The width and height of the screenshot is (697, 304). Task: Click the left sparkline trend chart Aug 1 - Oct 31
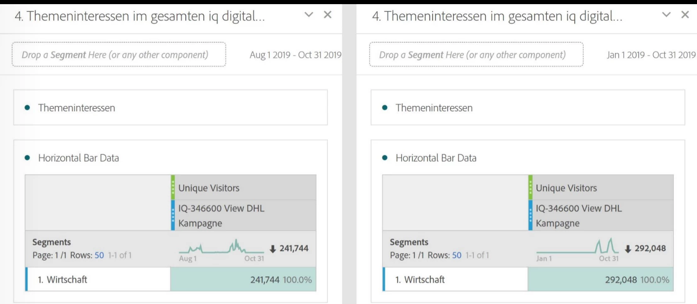pyautogui.click(x=222, y=247)
